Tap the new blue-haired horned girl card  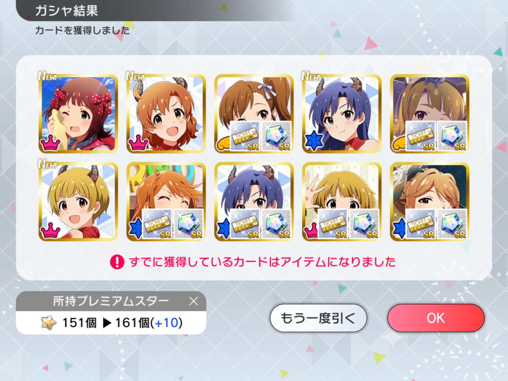pyautogui.click(x=341, y=113)
